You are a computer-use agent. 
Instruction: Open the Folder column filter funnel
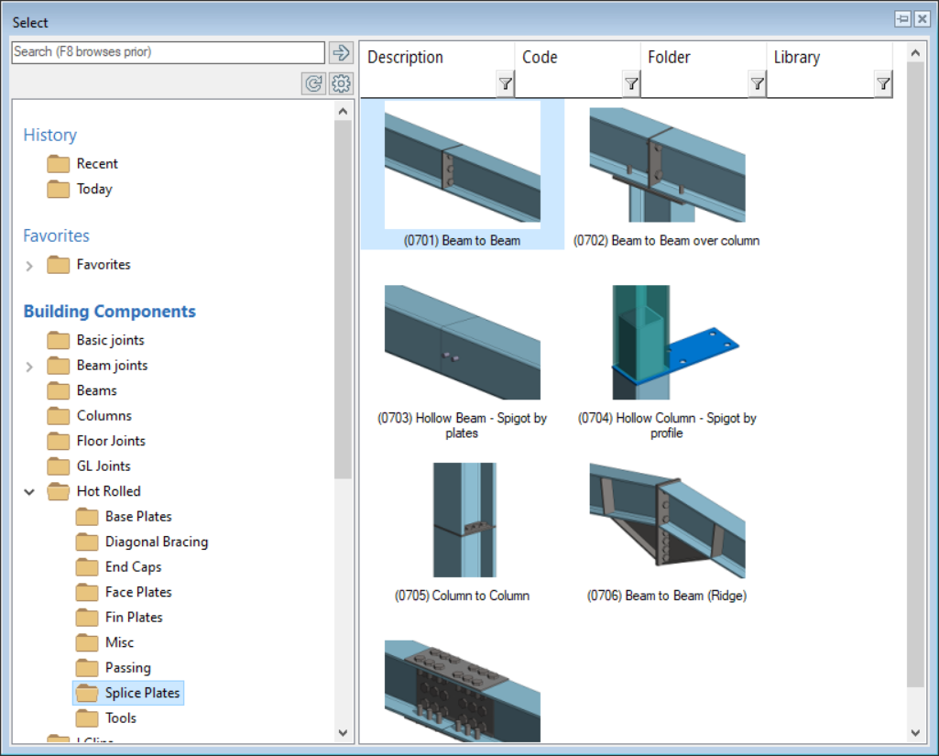coord(757,83)
